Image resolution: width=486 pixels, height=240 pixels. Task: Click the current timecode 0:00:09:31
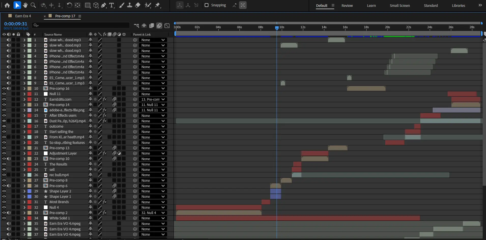click(x=16, y=24)
